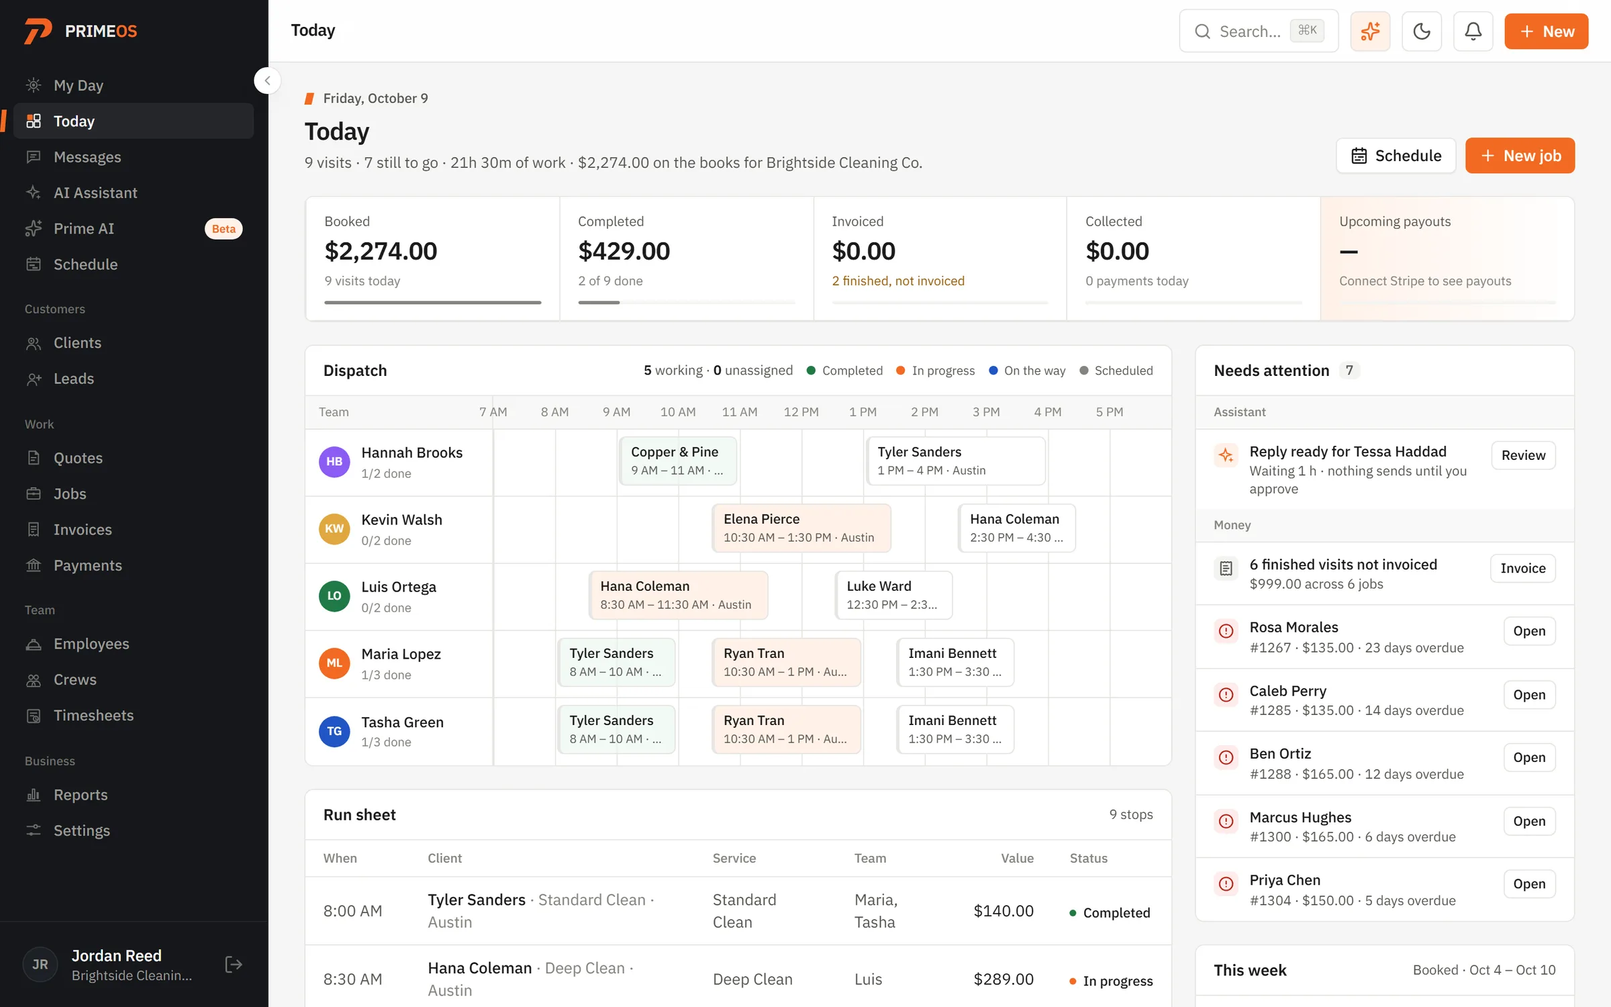This screenshot has width=1611, height=1007.
Task: Click the Clients icon in sidebar
Action: (34, 343)
